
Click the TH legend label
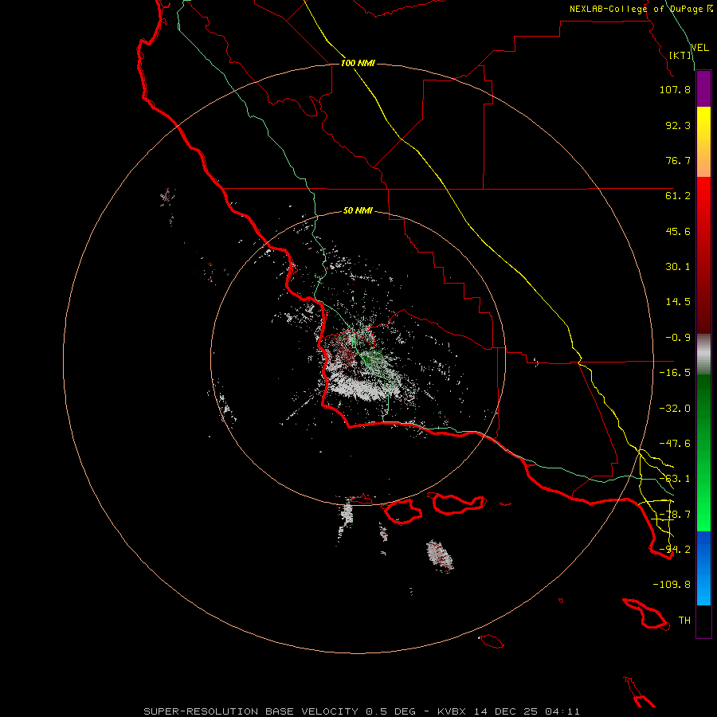(684, 621)
